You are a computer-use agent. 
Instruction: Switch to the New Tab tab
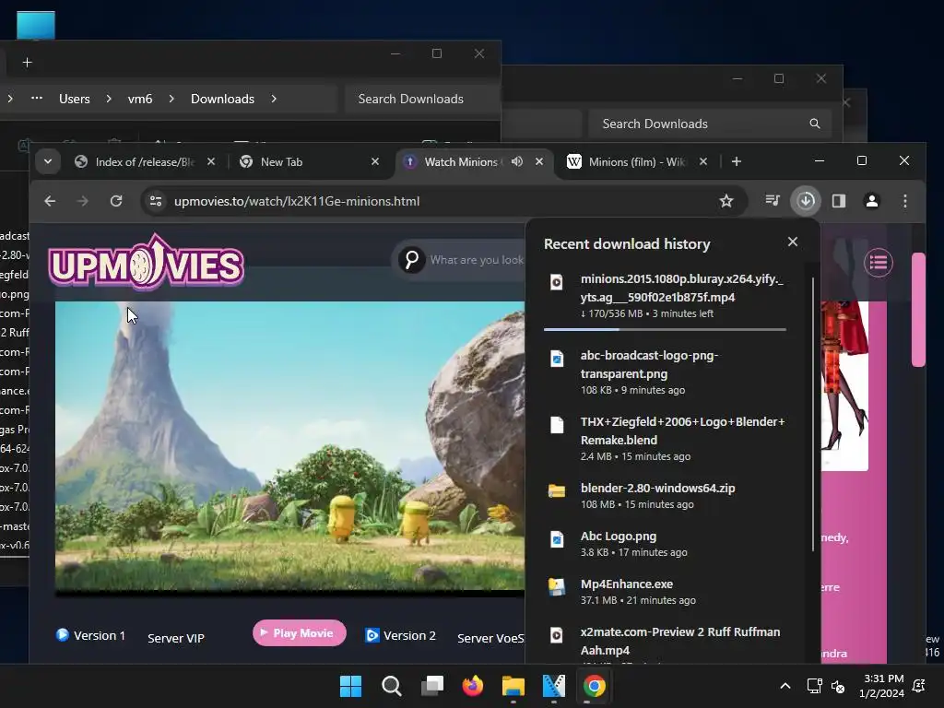click(x=309, y=161)
